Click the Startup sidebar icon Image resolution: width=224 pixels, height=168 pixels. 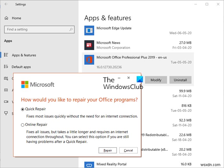click(x=6, y=113)
